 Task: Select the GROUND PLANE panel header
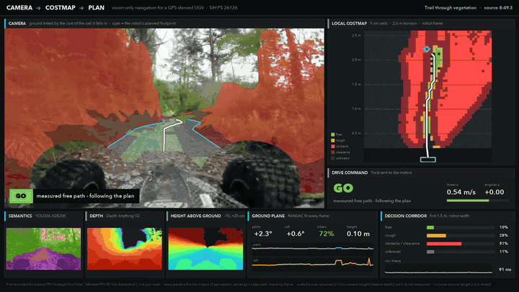(268, 216)
